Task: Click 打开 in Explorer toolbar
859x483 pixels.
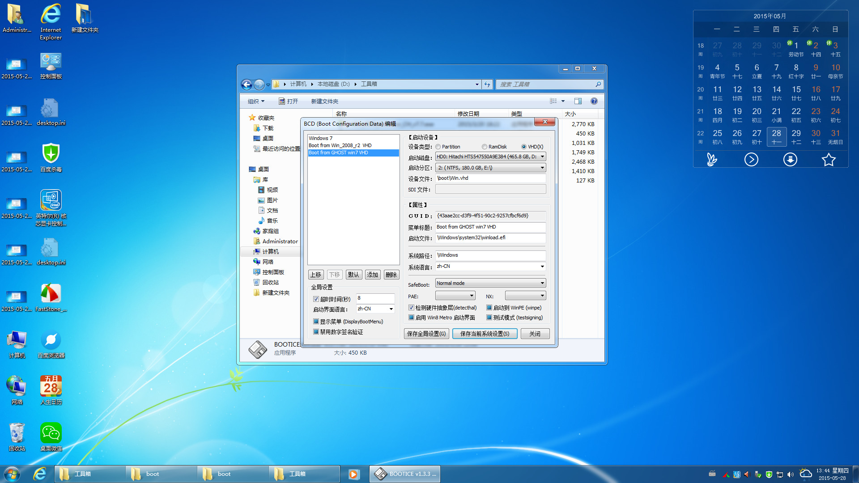Action: coord(289,101)
